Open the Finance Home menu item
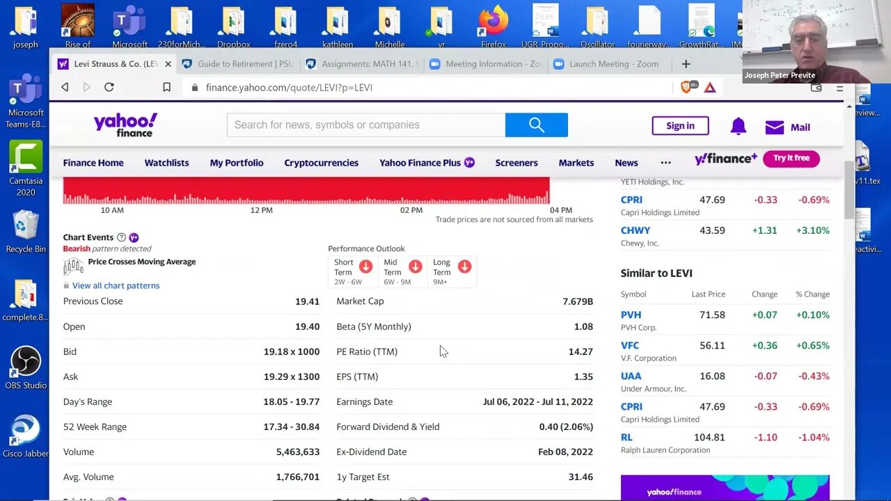Screen dimensions: 891x501 point(93,163)
